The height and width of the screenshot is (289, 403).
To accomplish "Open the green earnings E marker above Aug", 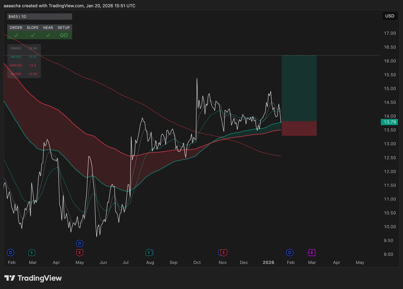I will click(149, 252).
